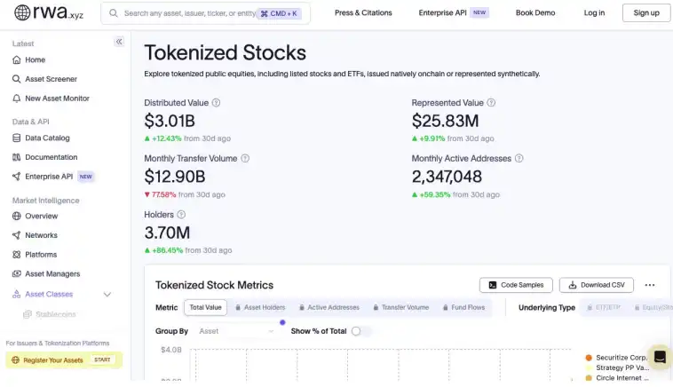Select the Total Value metric tab

point(205,307)
